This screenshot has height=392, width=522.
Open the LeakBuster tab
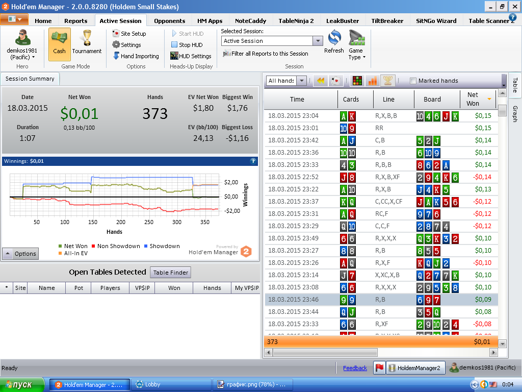coord(342,20)
